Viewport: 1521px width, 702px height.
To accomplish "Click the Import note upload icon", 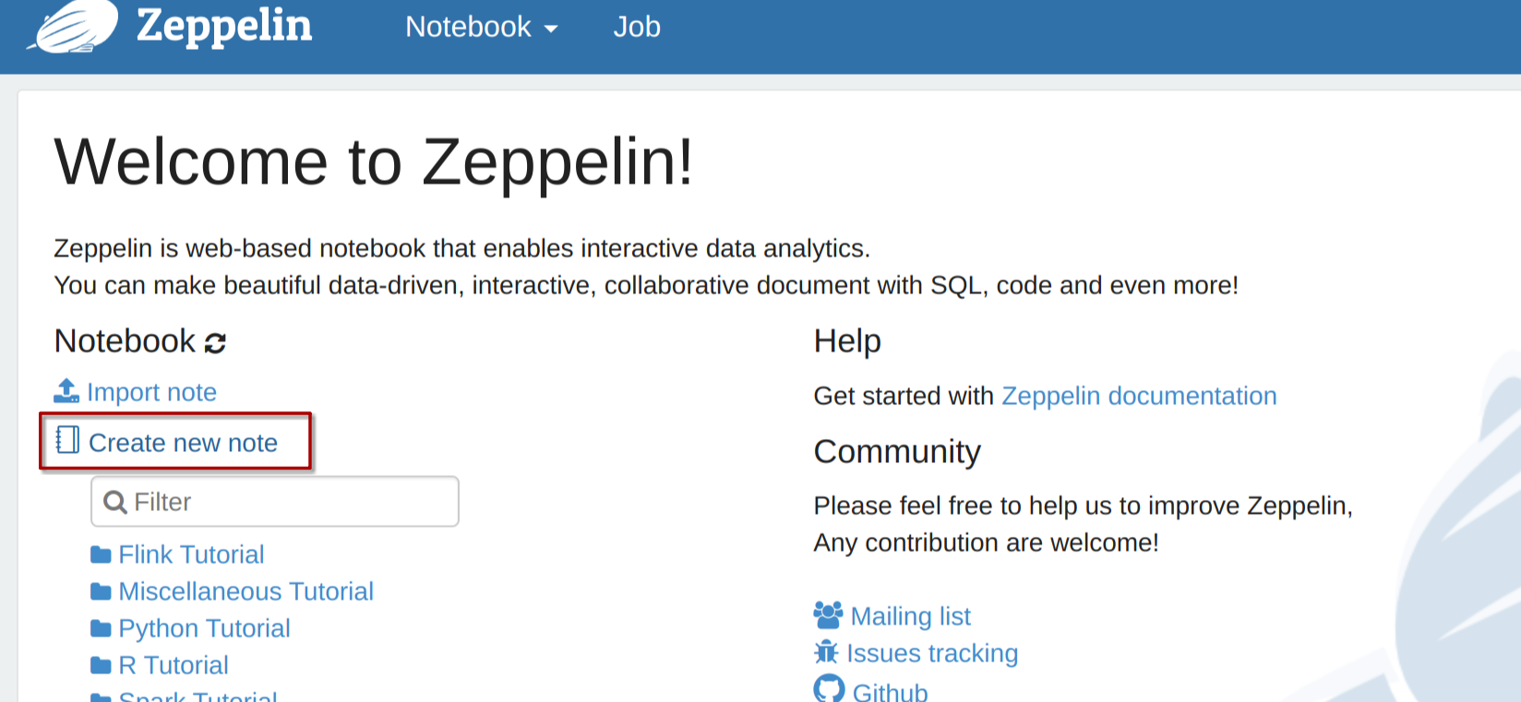I will pyautogui.click(x=66, y=391).
